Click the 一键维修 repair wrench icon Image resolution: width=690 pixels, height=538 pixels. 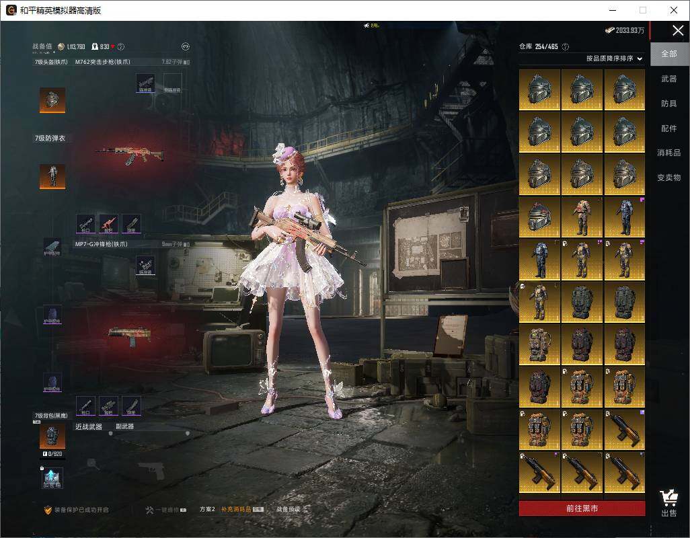[x=149, y=510]
